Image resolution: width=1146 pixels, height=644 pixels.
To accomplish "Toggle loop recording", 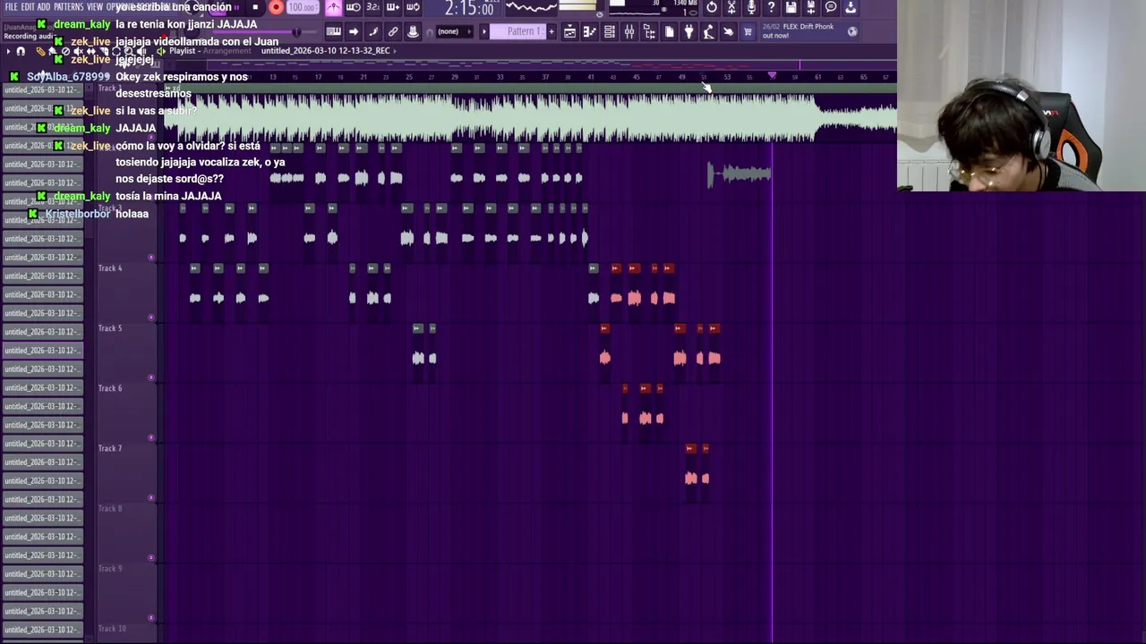I will [413, 7].
